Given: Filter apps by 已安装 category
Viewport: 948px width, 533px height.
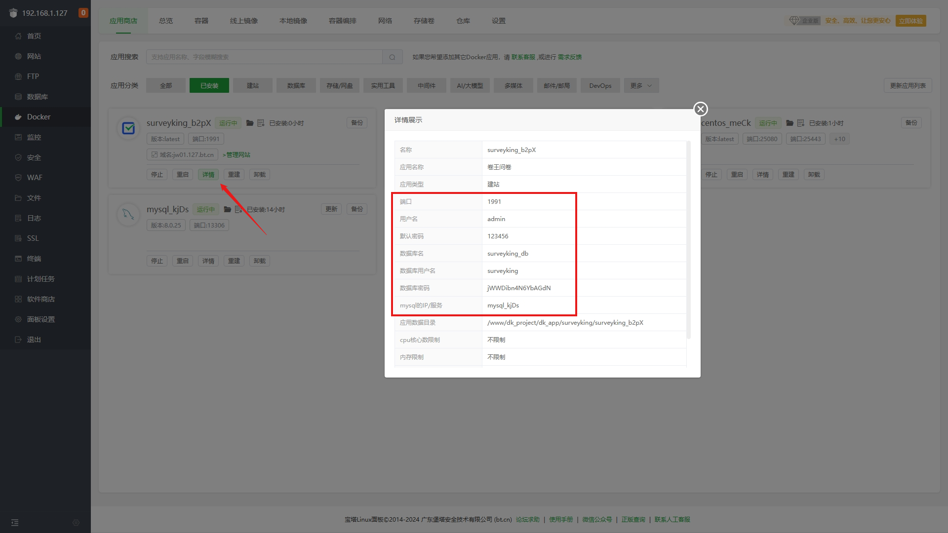Looking at the screenshot, I should click(209, 85).
